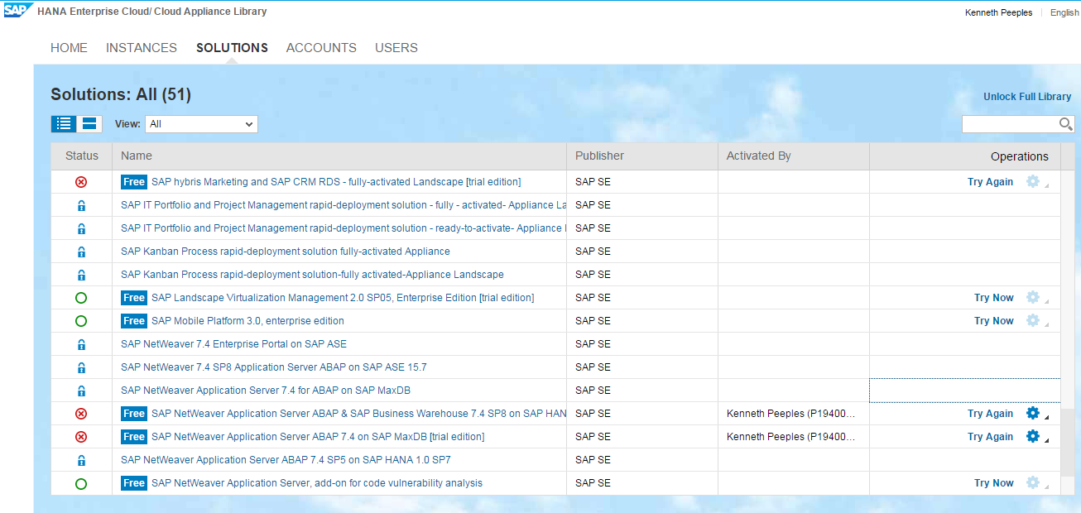Open SAP hybris Marketing and SAP CRM RDS link
1081x513 pixels.
pos(336,182)
